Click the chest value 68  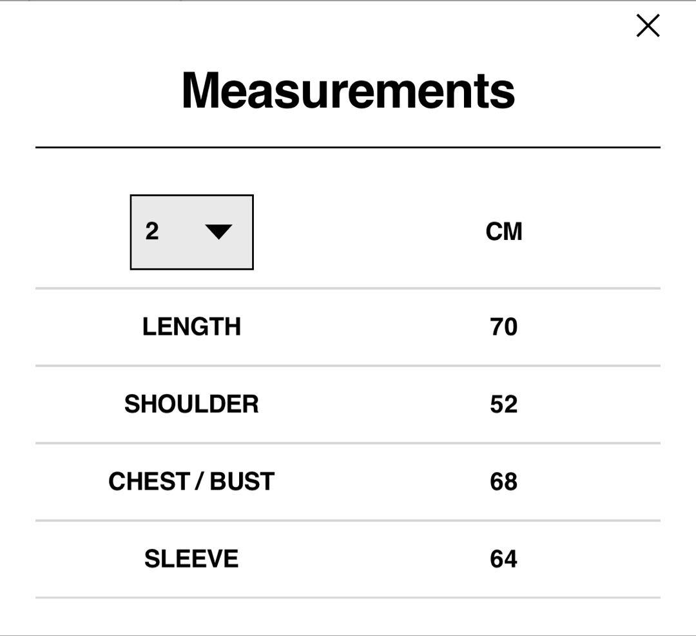point(504,482)
